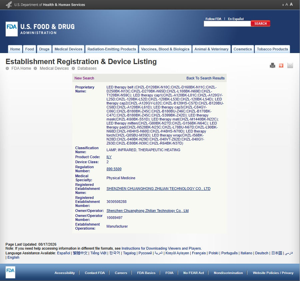Click the HHS eagle logo icon

click(x=9, y=5)
